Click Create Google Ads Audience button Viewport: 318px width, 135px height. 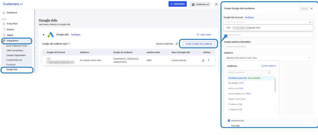point(198,44)
